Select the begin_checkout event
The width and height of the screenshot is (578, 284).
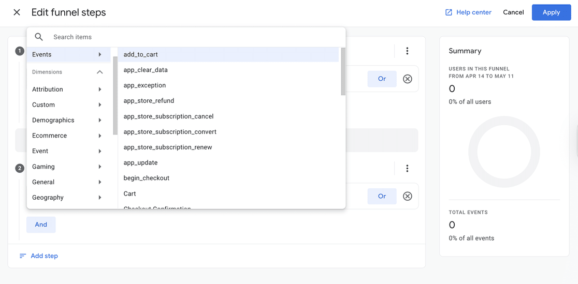[228, 178]
